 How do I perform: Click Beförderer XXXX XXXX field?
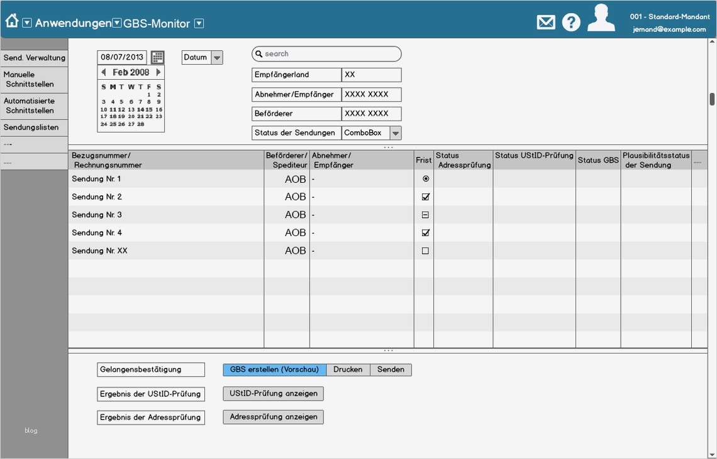[x=371, y=114]
